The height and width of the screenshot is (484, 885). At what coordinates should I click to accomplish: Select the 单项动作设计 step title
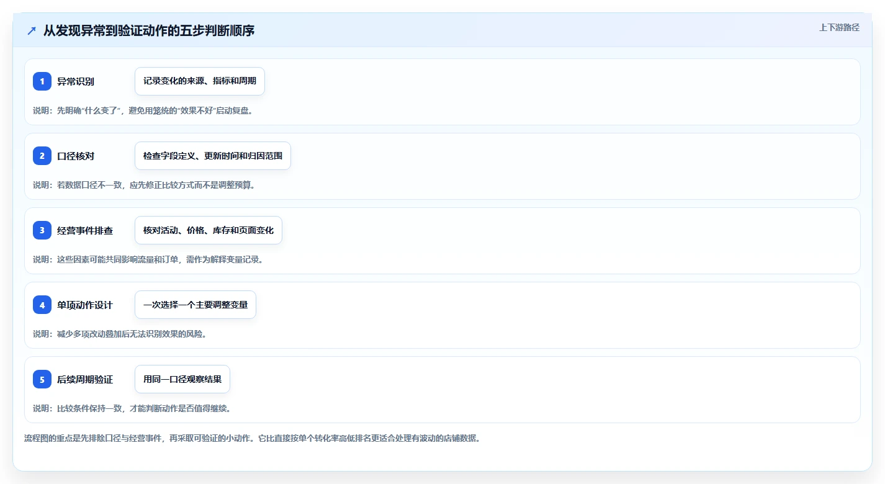coord(85,305)
